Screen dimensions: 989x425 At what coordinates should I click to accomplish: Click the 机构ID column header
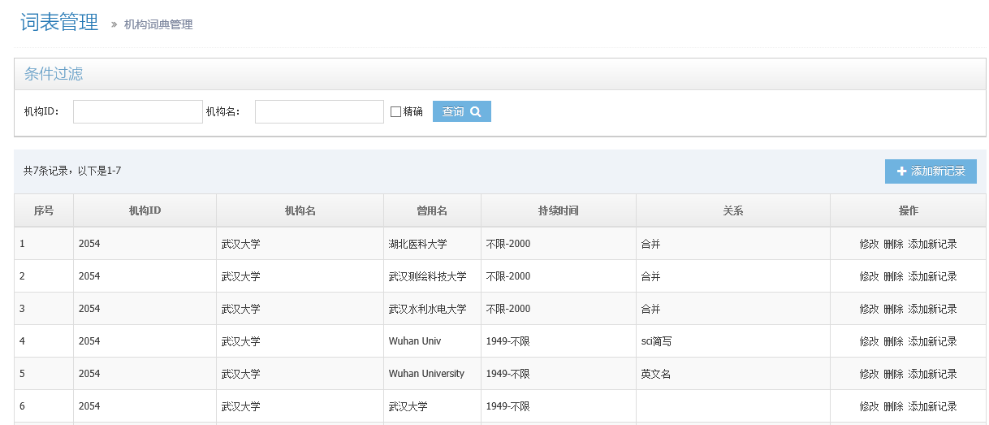145,210
